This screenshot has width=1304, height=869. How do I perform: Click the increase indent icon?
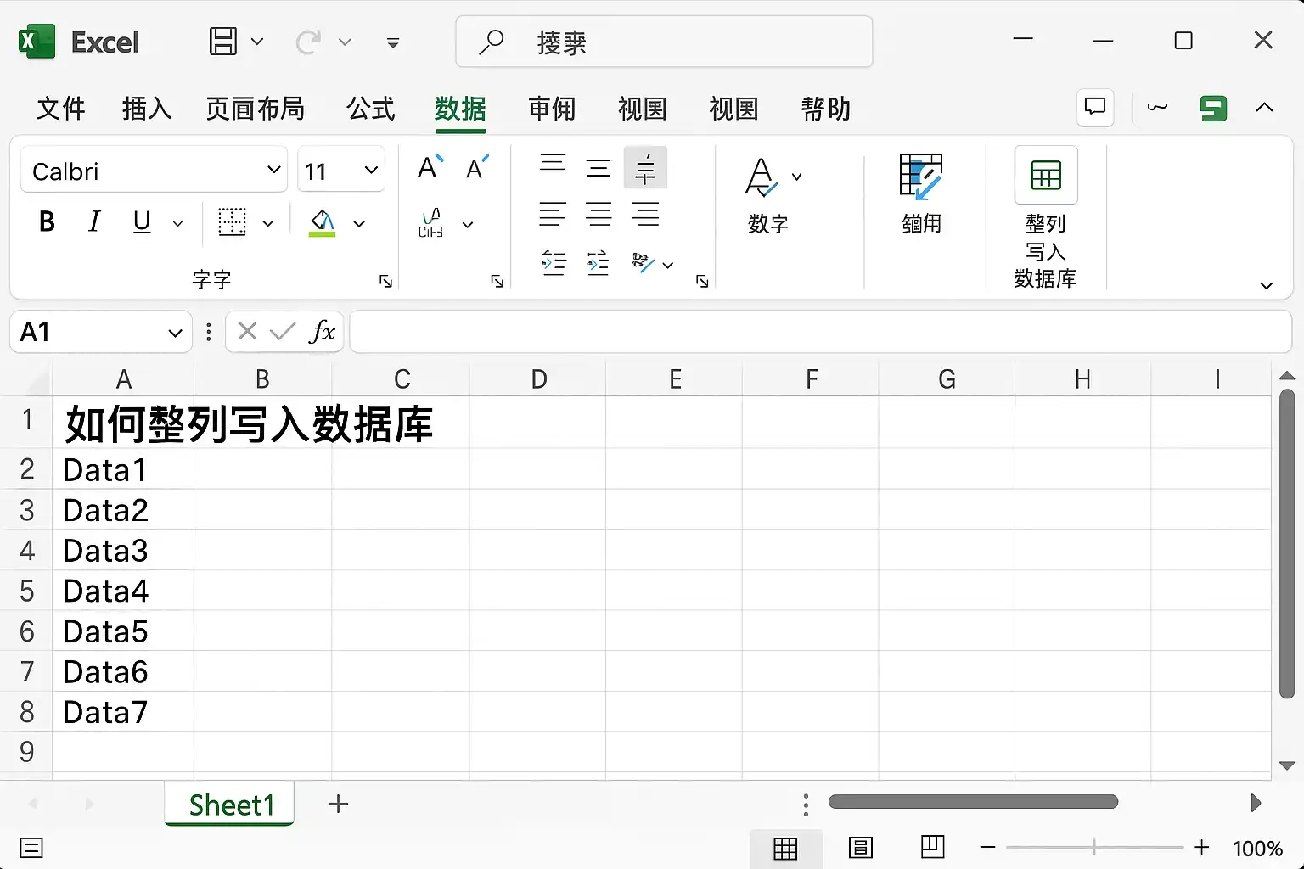[x=599, y=263]
